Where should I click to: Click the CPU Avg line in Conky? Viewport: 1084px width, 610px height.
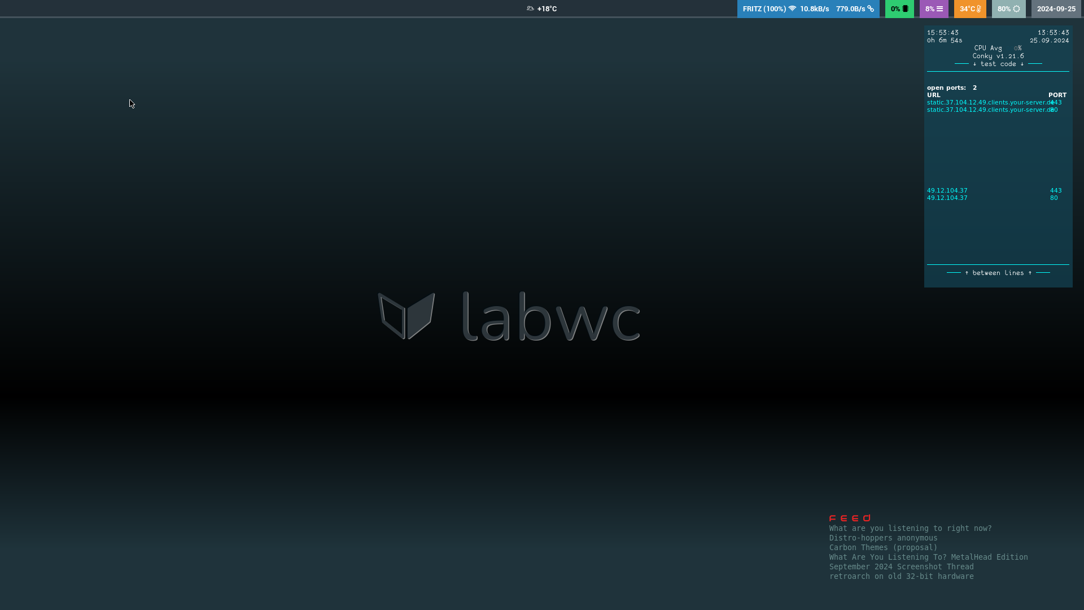tap(998, 48)
